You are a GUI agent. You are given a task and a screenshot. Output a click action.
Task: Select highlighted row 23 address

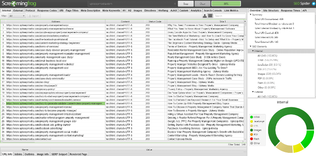[55, 103]
